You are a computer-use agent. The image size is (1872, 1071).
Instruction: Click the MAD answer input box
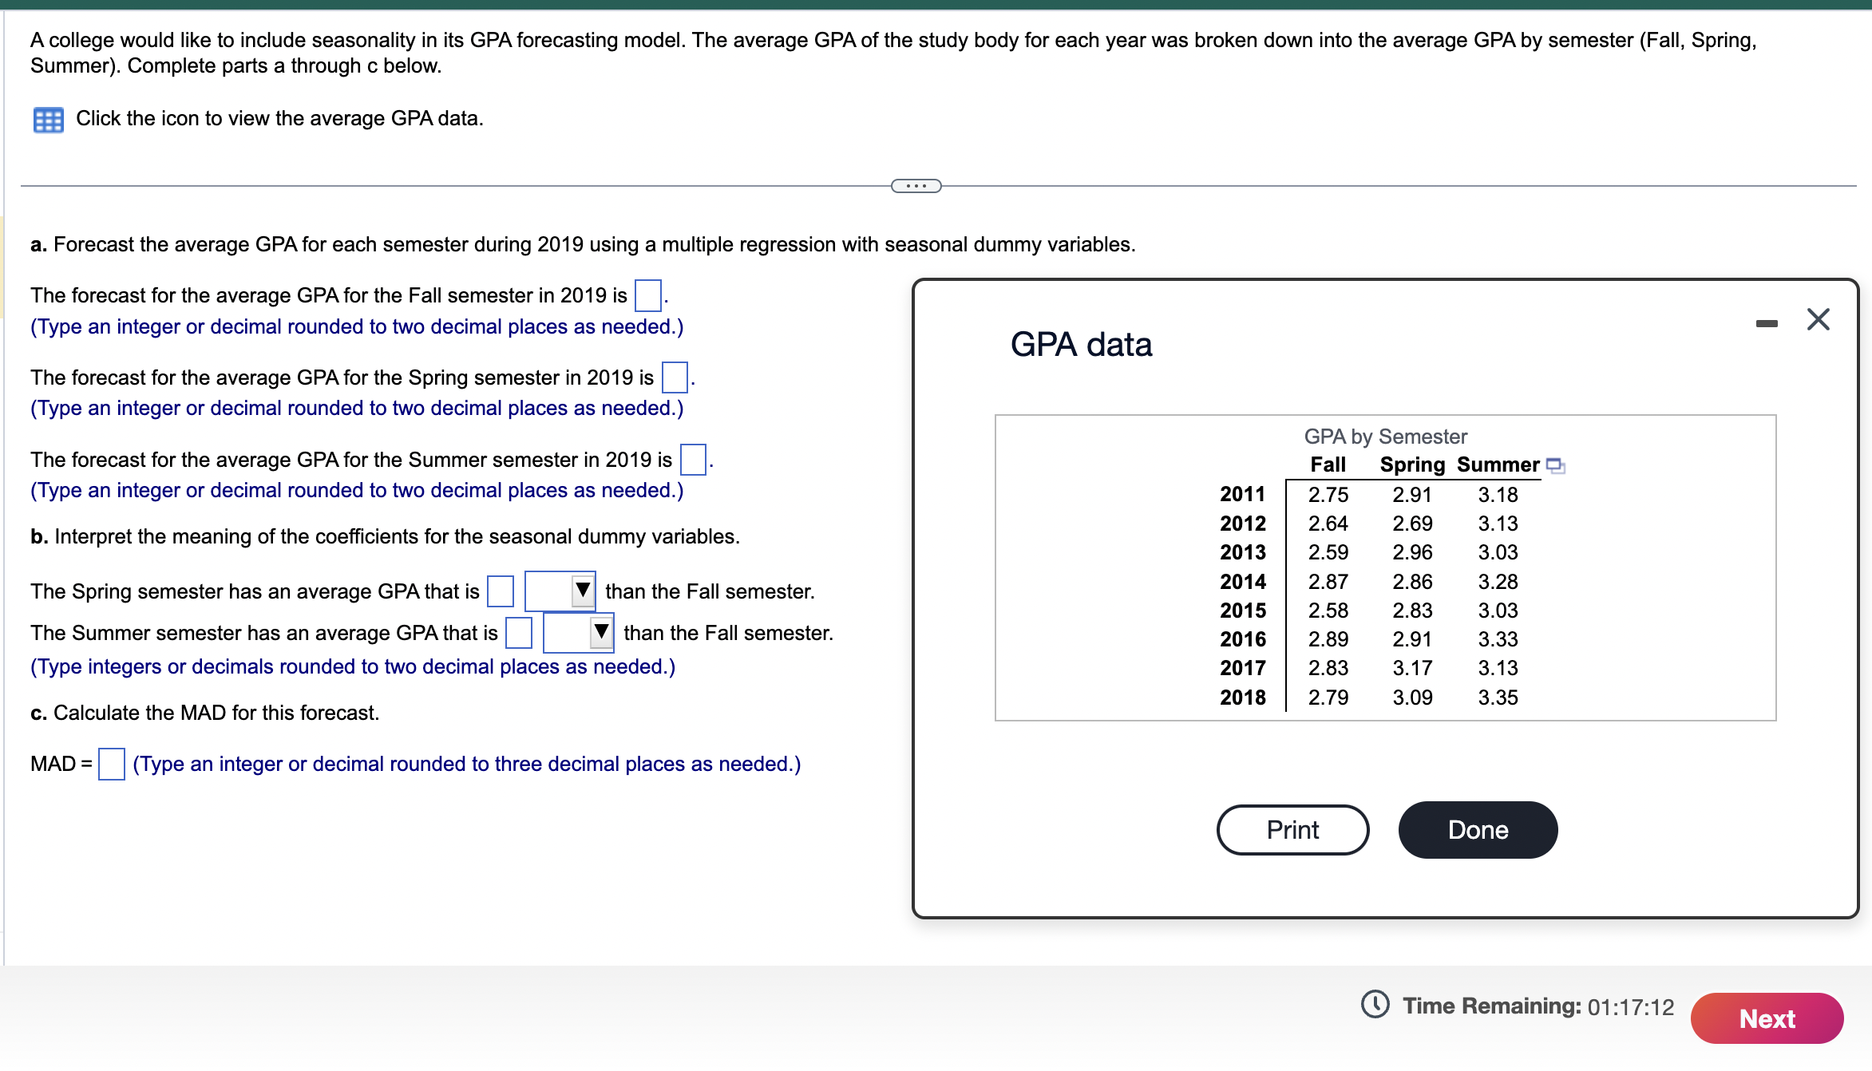click(x=111, y=764)
